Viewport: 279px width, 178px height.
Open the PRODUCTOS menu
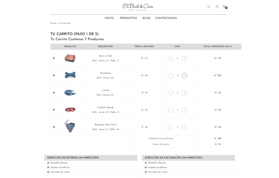coord(128,18)
